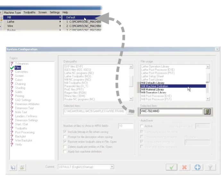Image resolution: width=221 pixels, height=176 pixels.
Task: Select the Chaining topic
Action: pyautogui.click(x=20, y=84)
